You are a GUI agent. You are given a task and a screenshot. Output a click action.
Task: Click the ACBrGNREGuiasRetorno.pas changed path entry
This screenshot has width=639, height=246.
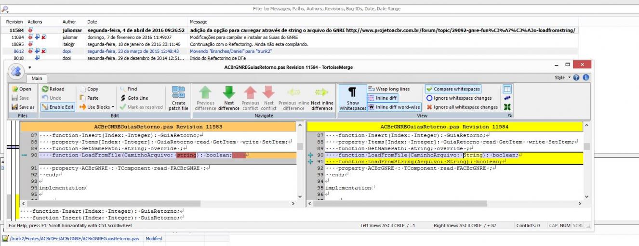(74, 238)
